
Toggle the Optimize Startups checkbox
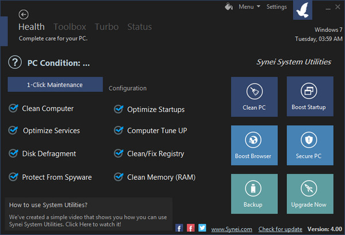(x=119, y=109)
